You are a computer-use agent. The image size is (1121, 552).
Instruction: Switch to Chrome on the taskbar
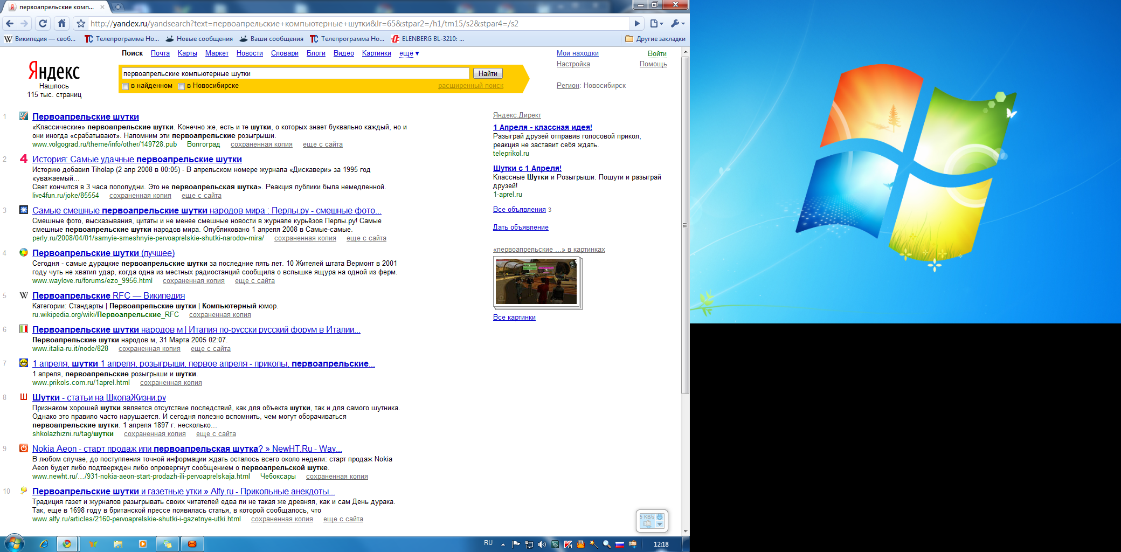(67, 544)
